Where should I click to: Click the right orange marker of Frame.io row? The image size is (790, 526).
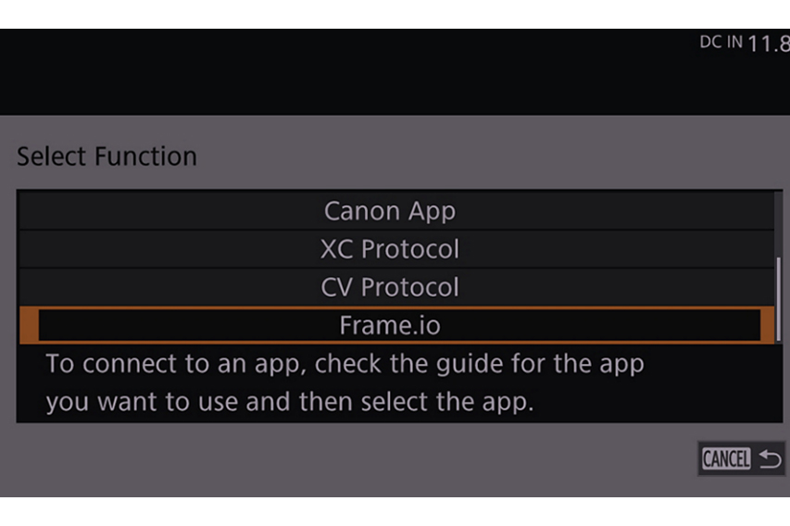pos(767,325)
